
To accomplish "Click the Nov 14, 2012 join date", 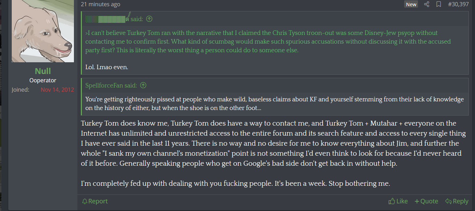I will [57, 90].
